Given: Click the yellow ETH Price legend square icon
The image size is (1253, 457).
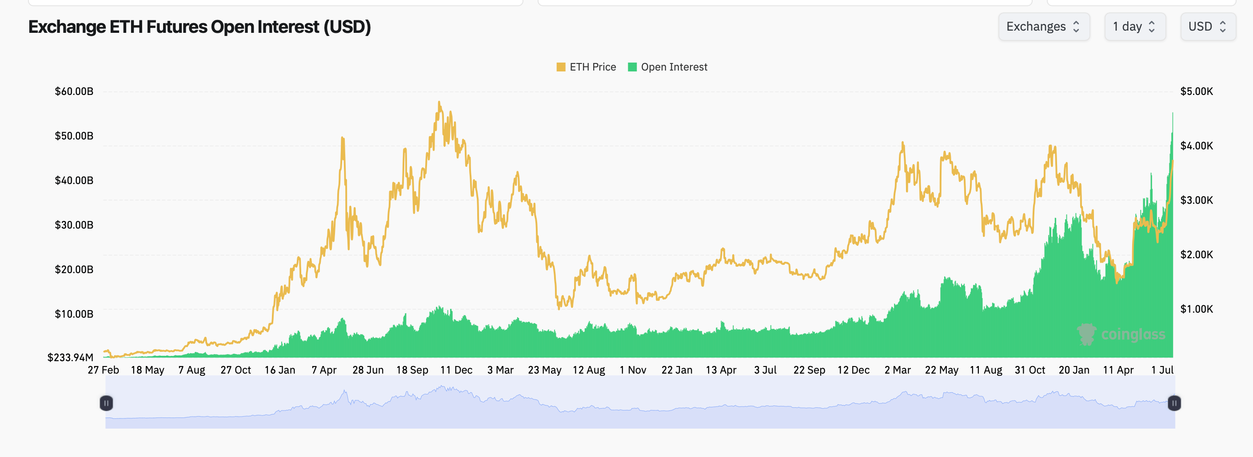Looking at the screenshot, I should [560, 67].
